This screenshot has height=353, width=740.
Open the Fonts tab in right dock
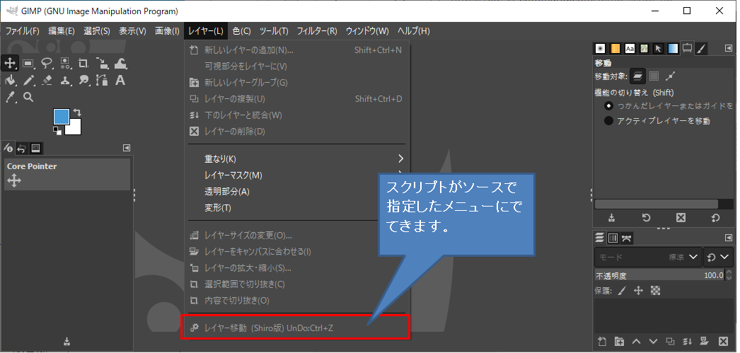pyautogui.click(x=630, y=48)
